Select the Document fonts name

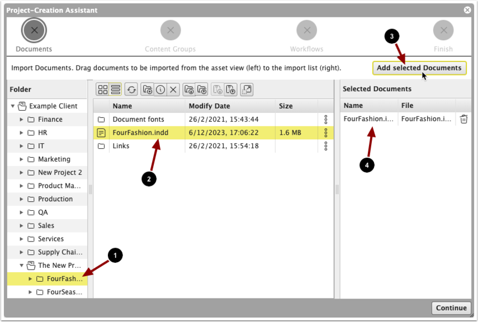tap(138, 120)
